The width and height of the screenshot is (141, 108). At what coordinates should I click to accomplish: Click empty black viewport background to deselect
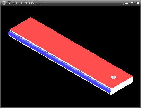(x=94, y=24)
